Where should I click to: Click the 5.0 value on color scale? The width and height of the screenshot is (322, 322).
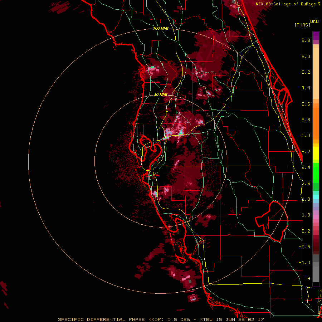(x=306, y=136)
